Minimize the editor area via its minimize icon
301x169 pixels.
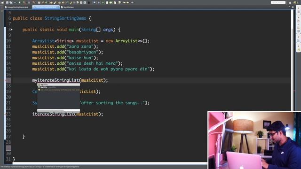(x=290, y=7)
